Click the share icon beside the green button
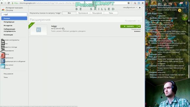Image resolution: width=190 pixels, height=107 pixels. click(x=139, y=26)
